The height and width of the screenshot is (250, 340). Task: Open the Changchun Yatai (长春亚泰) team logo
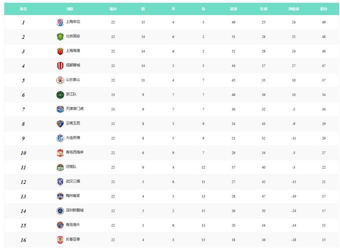click(60, 240)
